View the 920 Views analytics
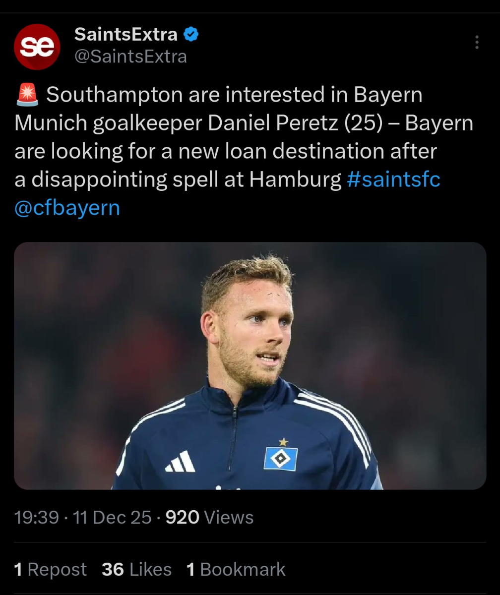The image size is (500, 595). (209, 518)
